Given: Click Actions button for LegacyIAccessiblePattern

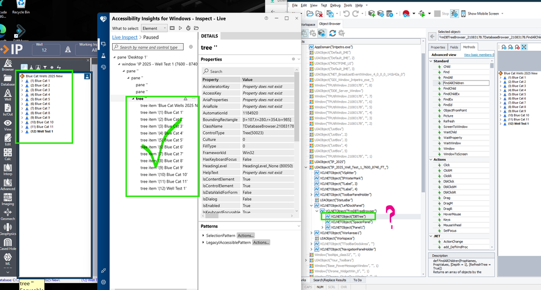Looking at the screenshot, I should pos(261,242).
